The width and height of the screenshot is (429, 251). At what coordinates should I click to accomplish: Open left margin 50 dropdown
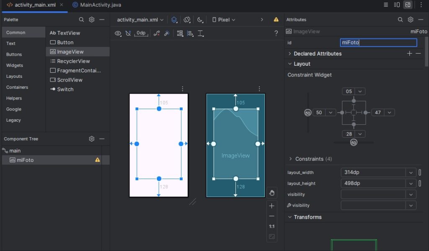[331, 113]
